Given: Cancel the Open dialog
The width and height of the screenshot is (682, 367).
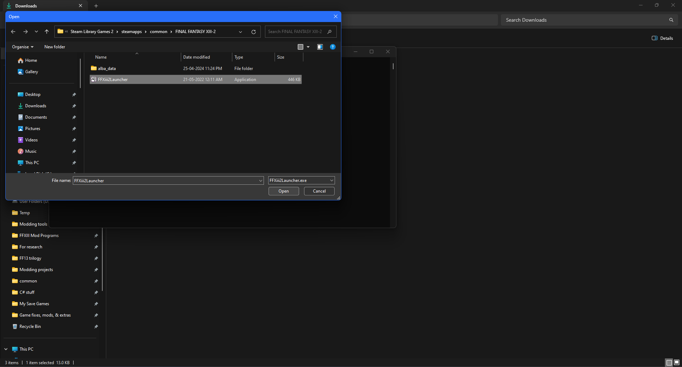Looking at the screenshot, I should [319, 191].
